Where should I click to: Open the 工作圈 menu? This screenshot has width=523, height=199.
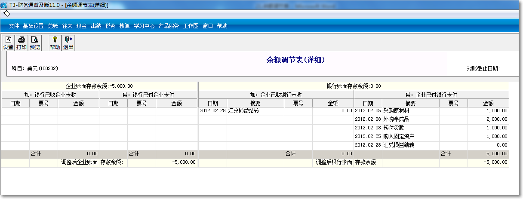click(x=191, y=26)
